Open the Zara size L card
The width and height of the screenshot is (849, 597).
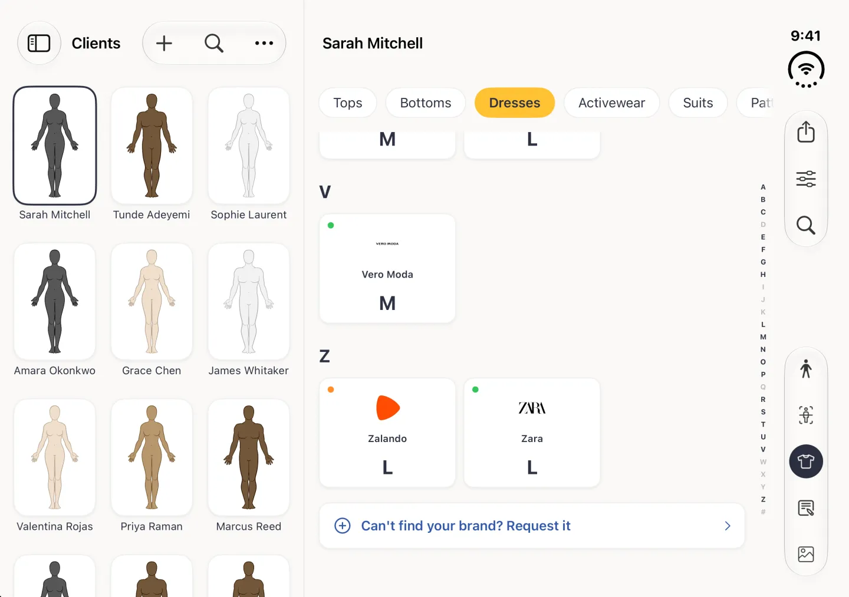532,433
